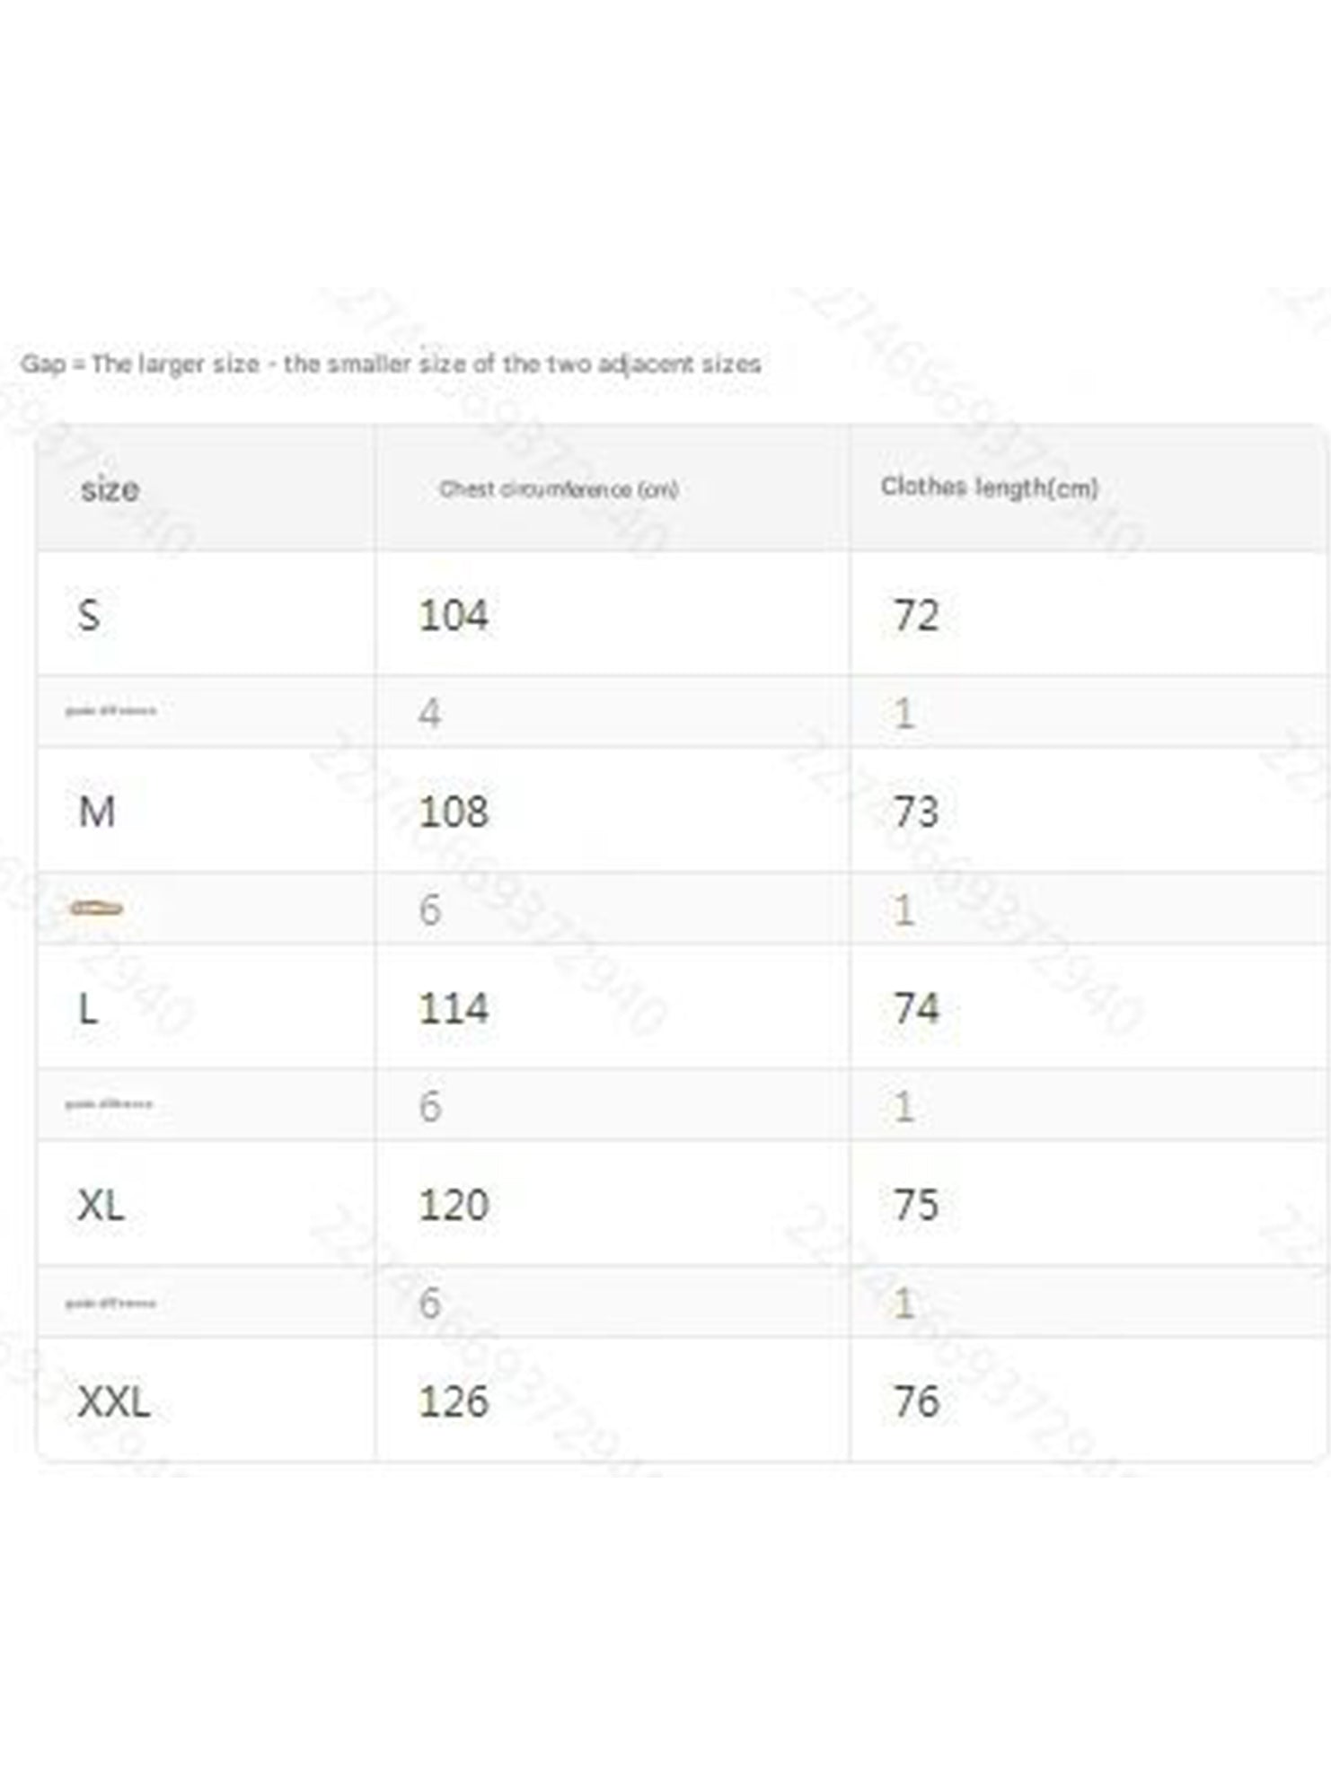Click the XL size label
The image size is (1331, 1765).
pyautogui.click(x=101, y=1205)
